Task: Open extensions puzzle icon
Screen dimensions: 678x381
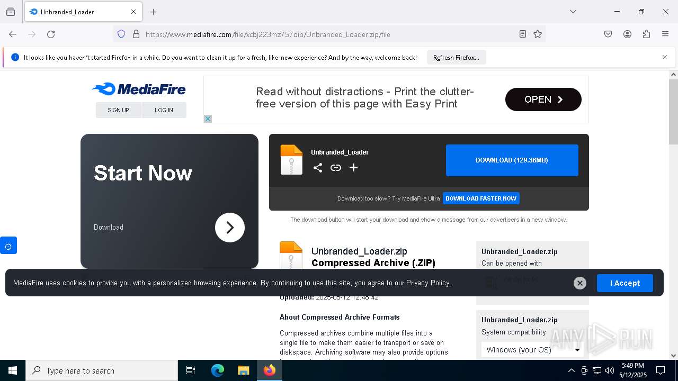Action: click(x=646, y=34)
